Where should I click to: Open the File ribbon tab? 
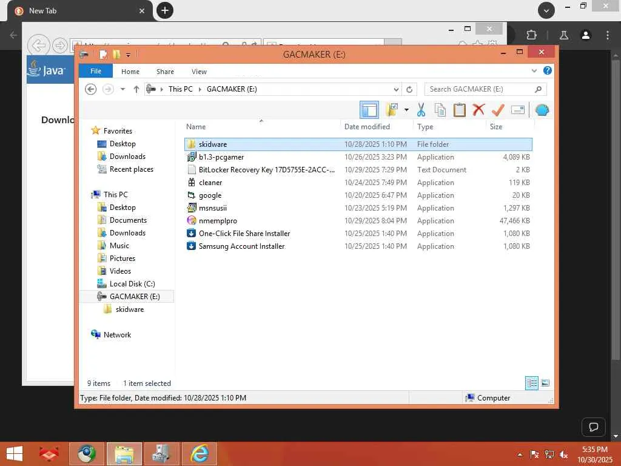96,72
